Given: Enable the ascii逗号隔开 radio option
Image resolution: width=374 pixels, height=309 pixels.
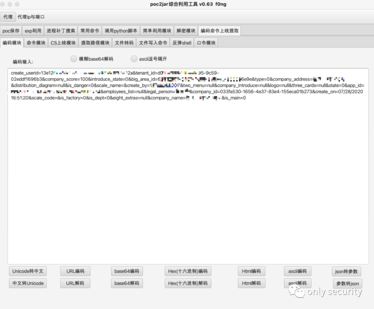Looking at the screenshot, I should 134,58.
